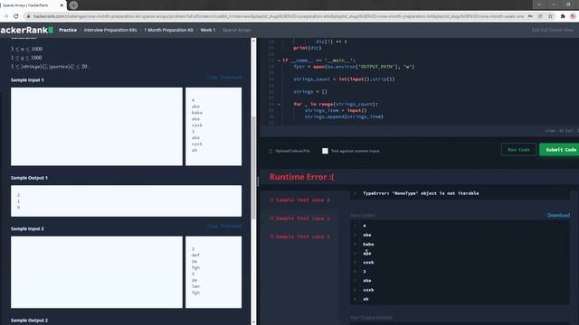This screenshot has height=325, width=579.
Task: Click the browser forward arrow icon
Action: click(5, 16)
